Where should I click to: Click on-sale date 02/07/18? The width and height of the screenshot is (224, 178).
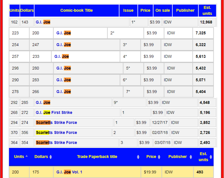(x=160, y=132)
